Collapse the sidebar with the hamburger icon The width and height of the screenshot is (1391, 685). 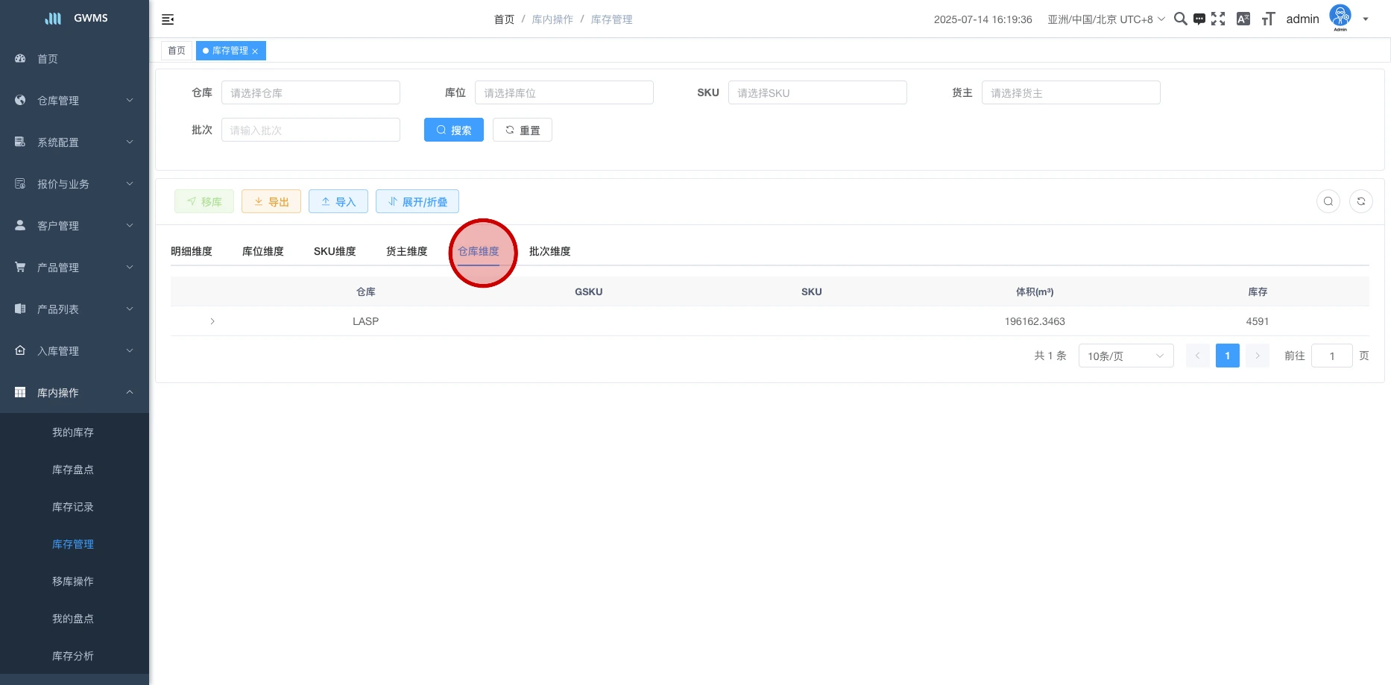(x=168, y=19)
